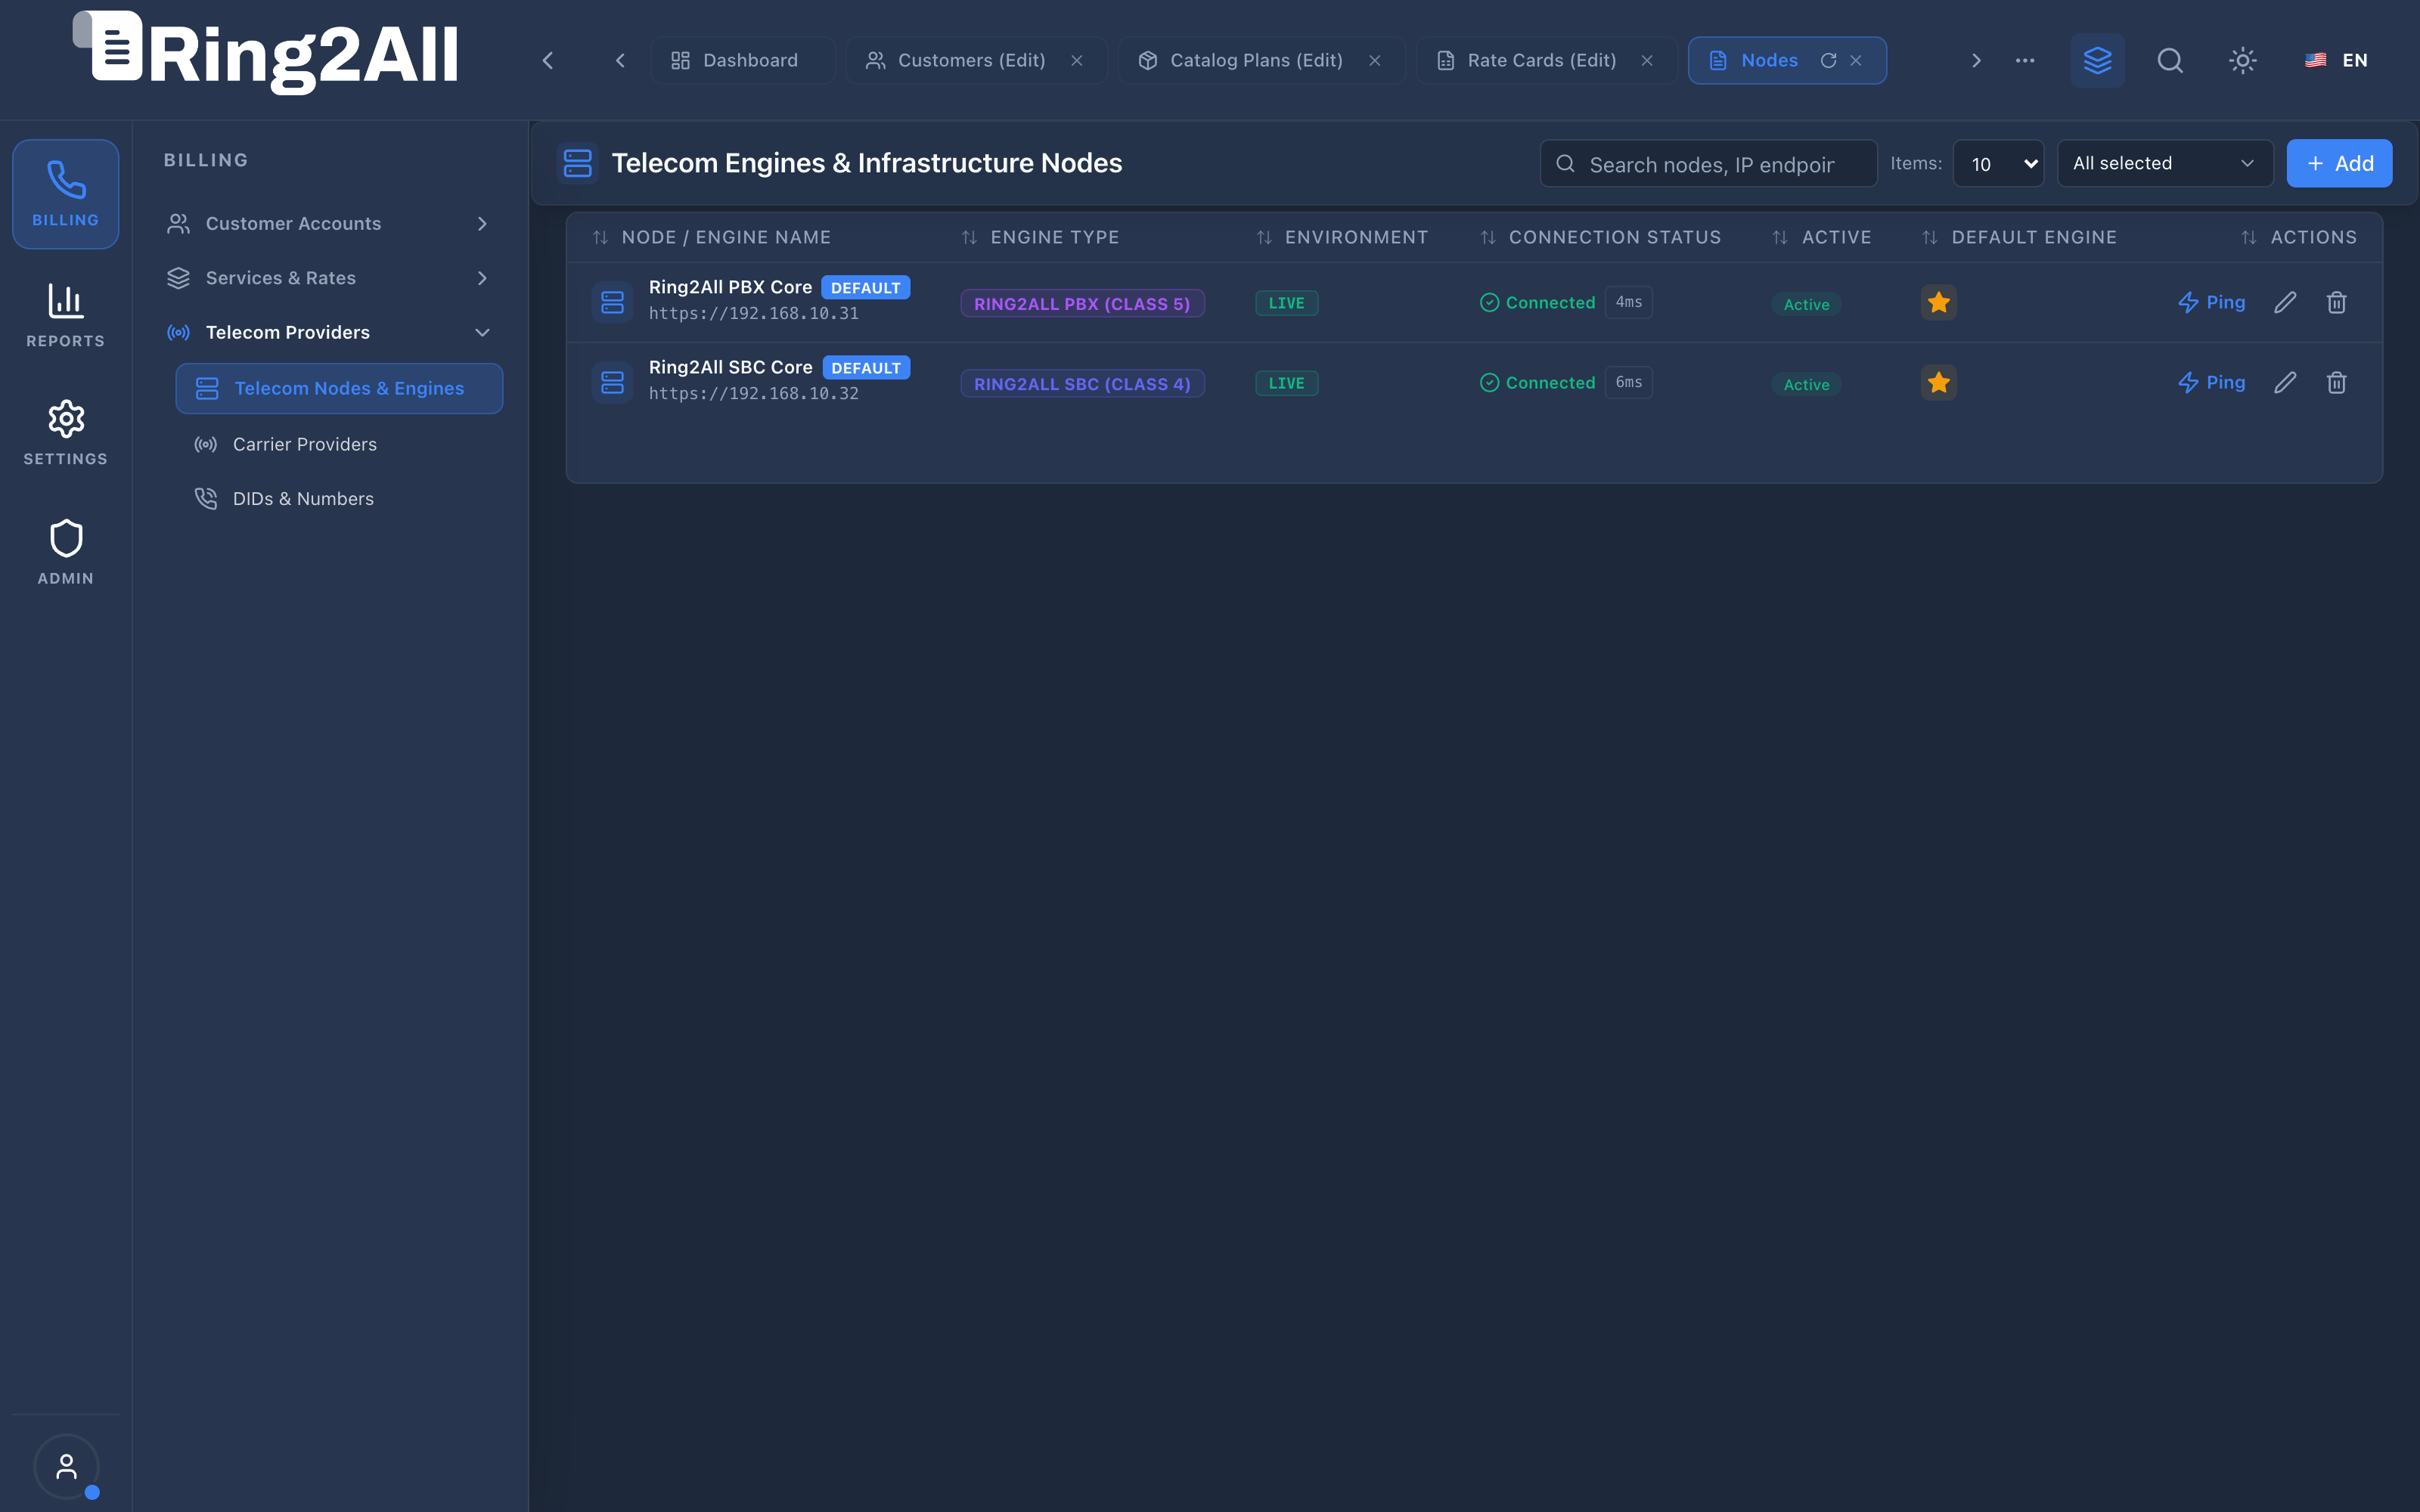Open the Billing section in the sidebar
This screenshot has width=2420, height=1512.
[65, 194]
